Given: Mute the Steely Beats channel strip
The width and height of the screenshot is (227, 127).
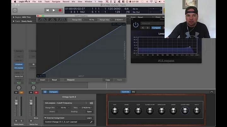Looking at the screenshot, I should tap(16, 121).
